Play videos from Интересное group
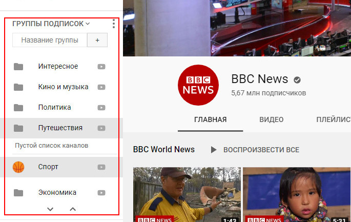 (101, 67)
